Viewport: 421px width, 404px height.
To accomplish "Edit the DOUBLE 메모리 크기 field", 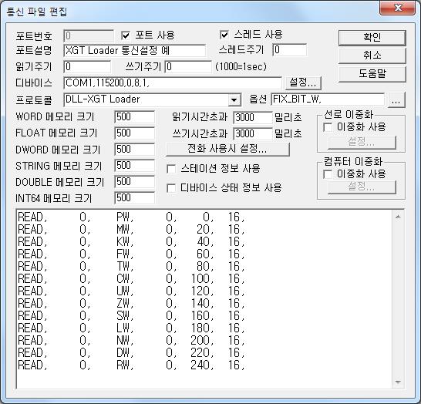I will (134, 182).
